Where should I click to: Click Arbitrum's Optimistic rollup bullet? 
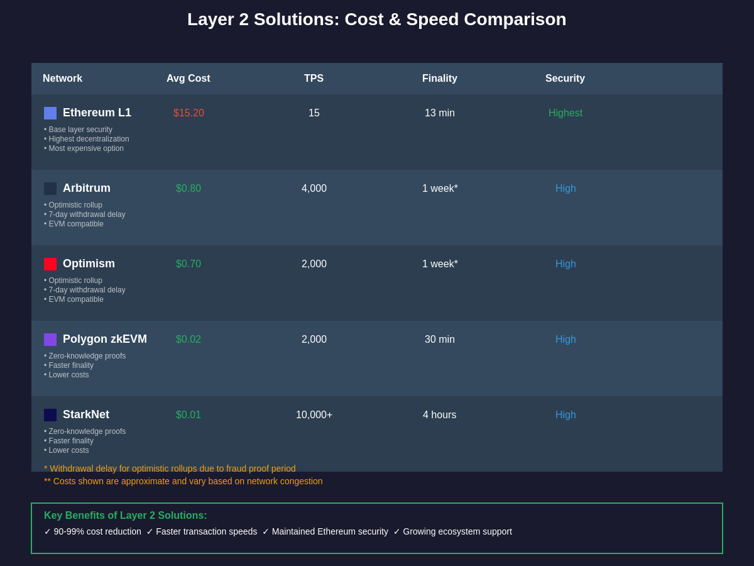point(74,205)
